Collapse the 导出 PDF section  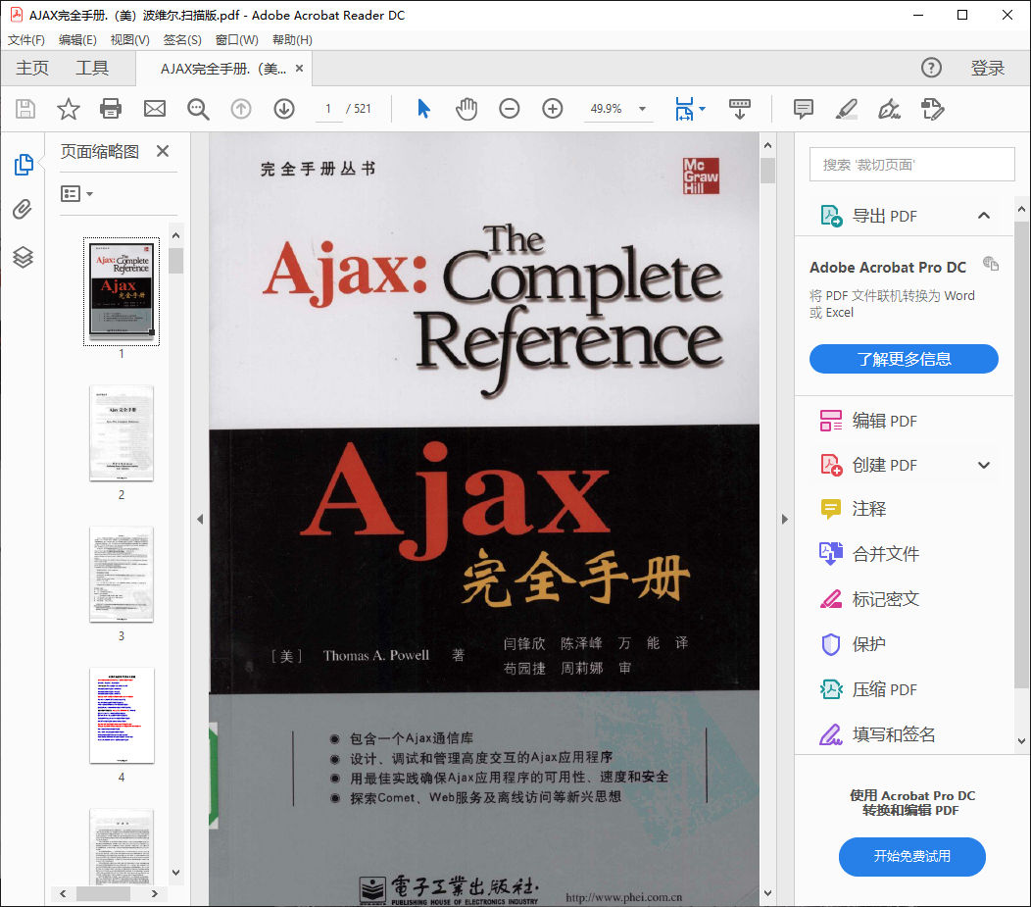coord(984,215)
